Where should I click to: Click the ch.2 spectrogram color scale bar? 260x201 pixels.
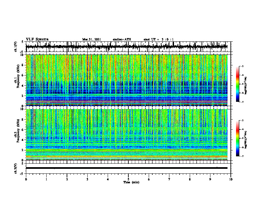[237, 138]
